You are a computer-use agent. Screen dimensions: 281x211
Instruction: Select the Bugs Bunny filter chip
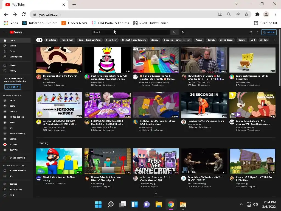[x=111, y=40]
